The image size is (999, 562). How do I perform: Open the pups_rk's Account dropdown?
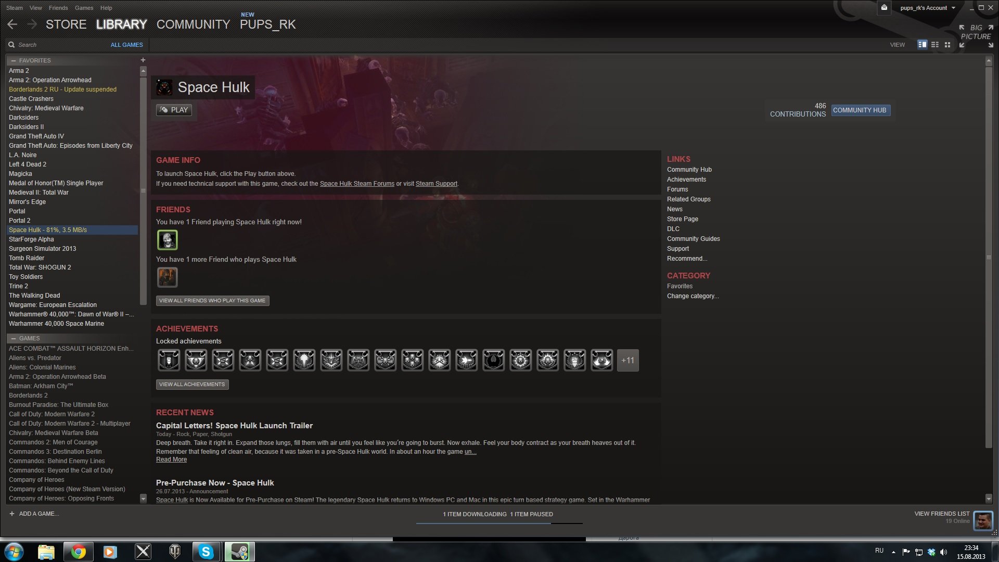[928, 8]
